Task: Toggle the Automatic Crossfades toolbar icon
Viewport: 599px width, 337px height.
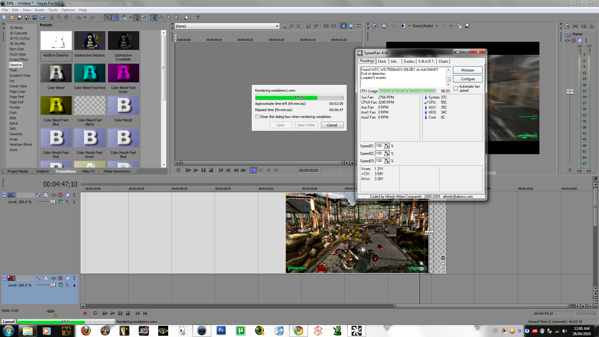Action: [115, 17]
